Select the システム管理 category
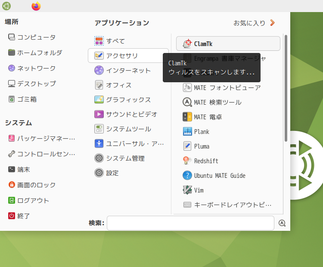The height and width of the screenshot is (267, 323). [x=128, y=158]
